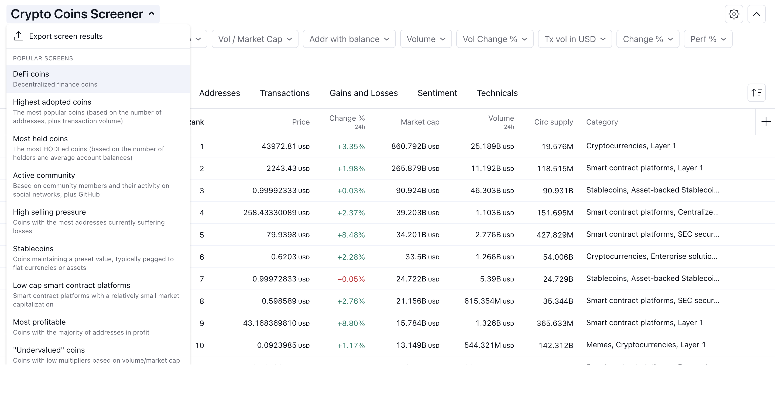Click Export screen results
775x399 pixels.
[66, 36]
